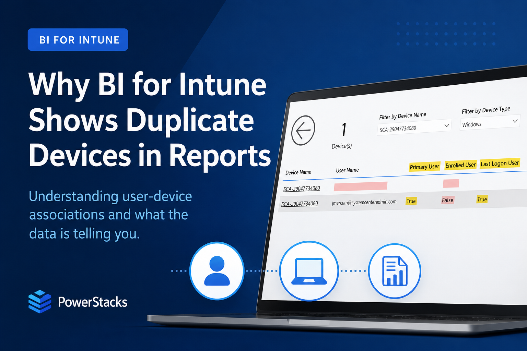This screenshot has height=351, width=527.
Task: Click the PowerStacks brand name text
Action: pos(93,302)
